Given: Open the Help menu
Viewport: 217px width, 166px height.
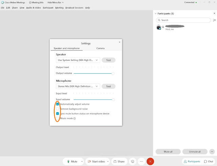Looking at the screenshot, I should pyautogui.click(x=87, y=8).
